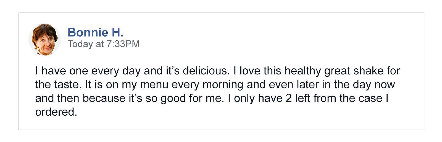Click the words "and then because"
442x142 pixels.
point(80,98)
